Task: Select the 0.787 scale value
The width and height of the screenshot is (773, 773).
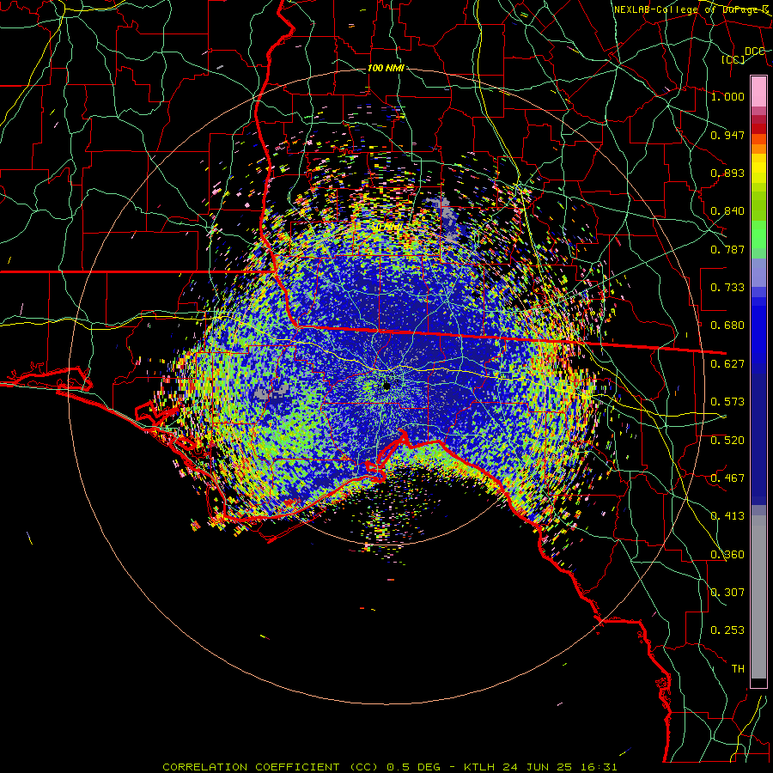Action: [x=727, y=249]
